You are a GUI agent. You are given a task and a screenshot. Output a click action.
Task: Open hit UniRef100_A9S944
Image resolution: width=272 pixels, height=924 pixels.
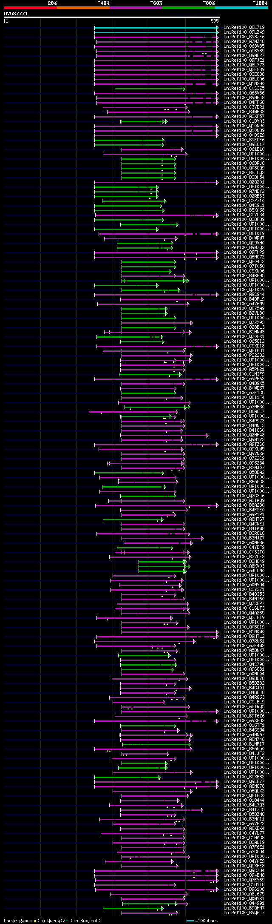pyautogui.click(x=244, y=295)
